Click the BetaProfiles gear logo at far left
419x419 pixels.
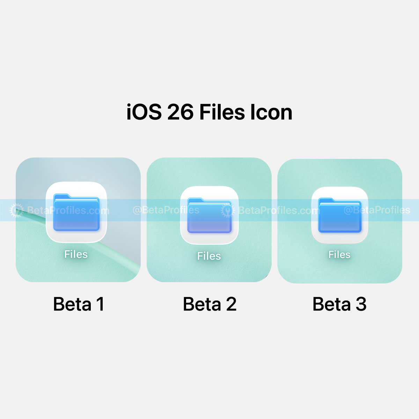(16, 211)
